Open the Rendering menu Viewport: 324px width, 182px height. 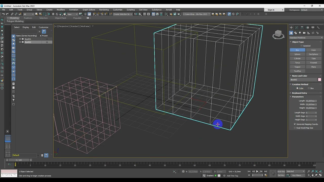(x=104, y=10)
